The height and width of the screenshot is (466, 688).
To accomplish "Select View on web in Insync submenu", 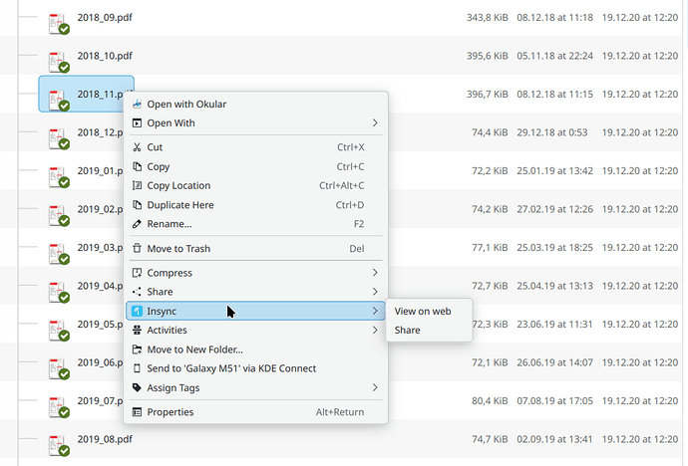I will (423, 311).
